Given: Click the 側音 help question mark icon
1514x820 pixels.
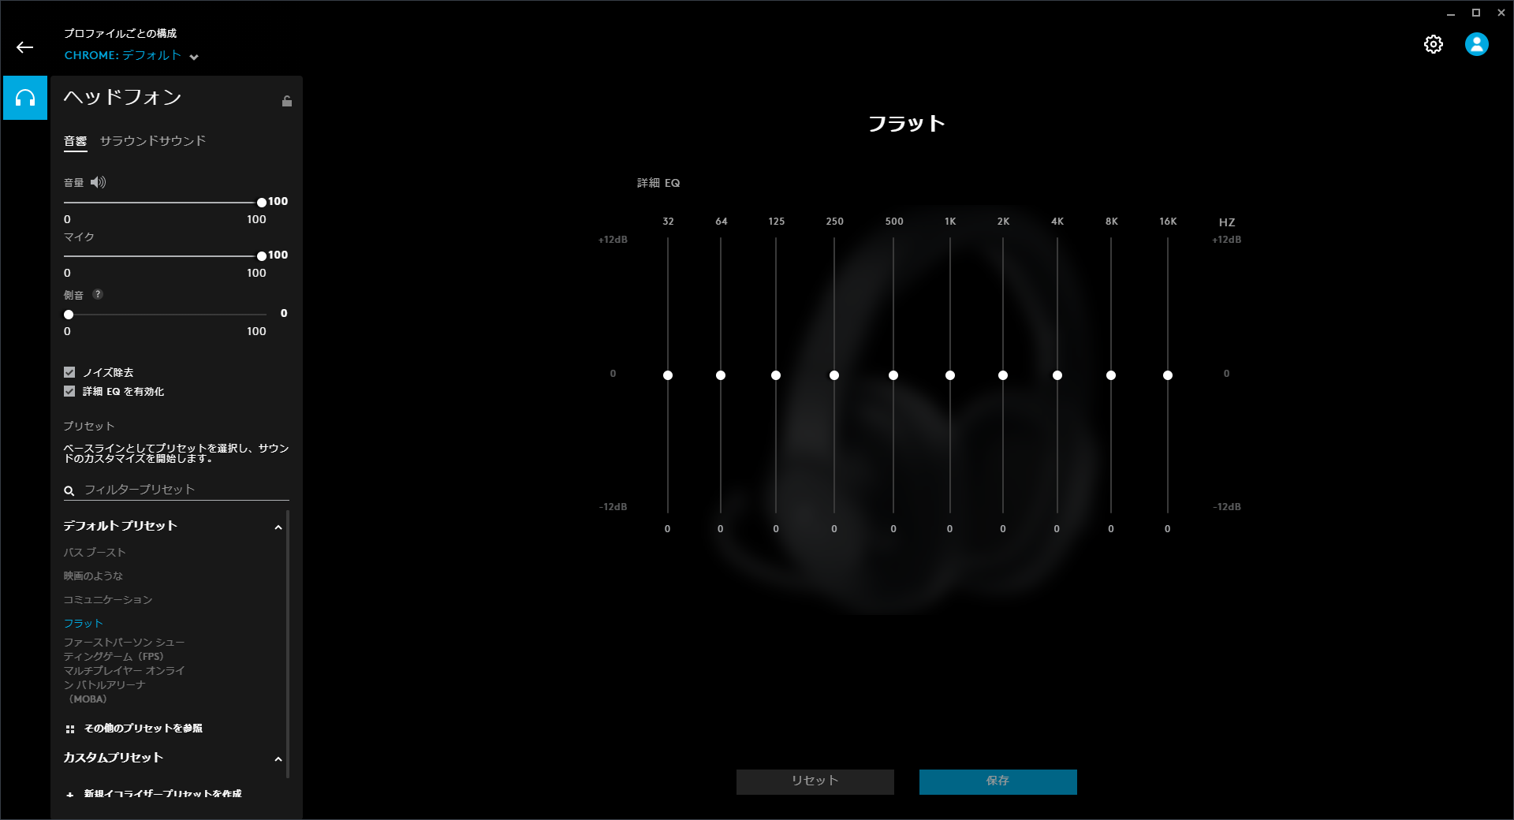Looking at the screenshot, I should coord(98,295).
